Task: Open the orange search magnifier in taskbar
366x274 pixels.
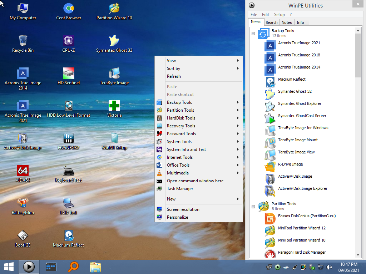Action: 73,267
